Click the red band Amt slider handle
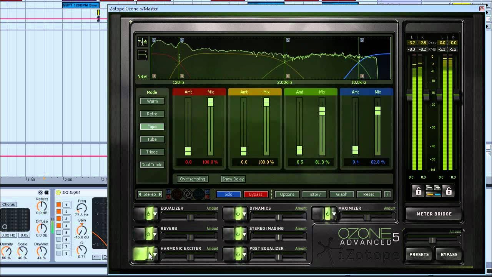492x277 pixels. tap(188, 151)
